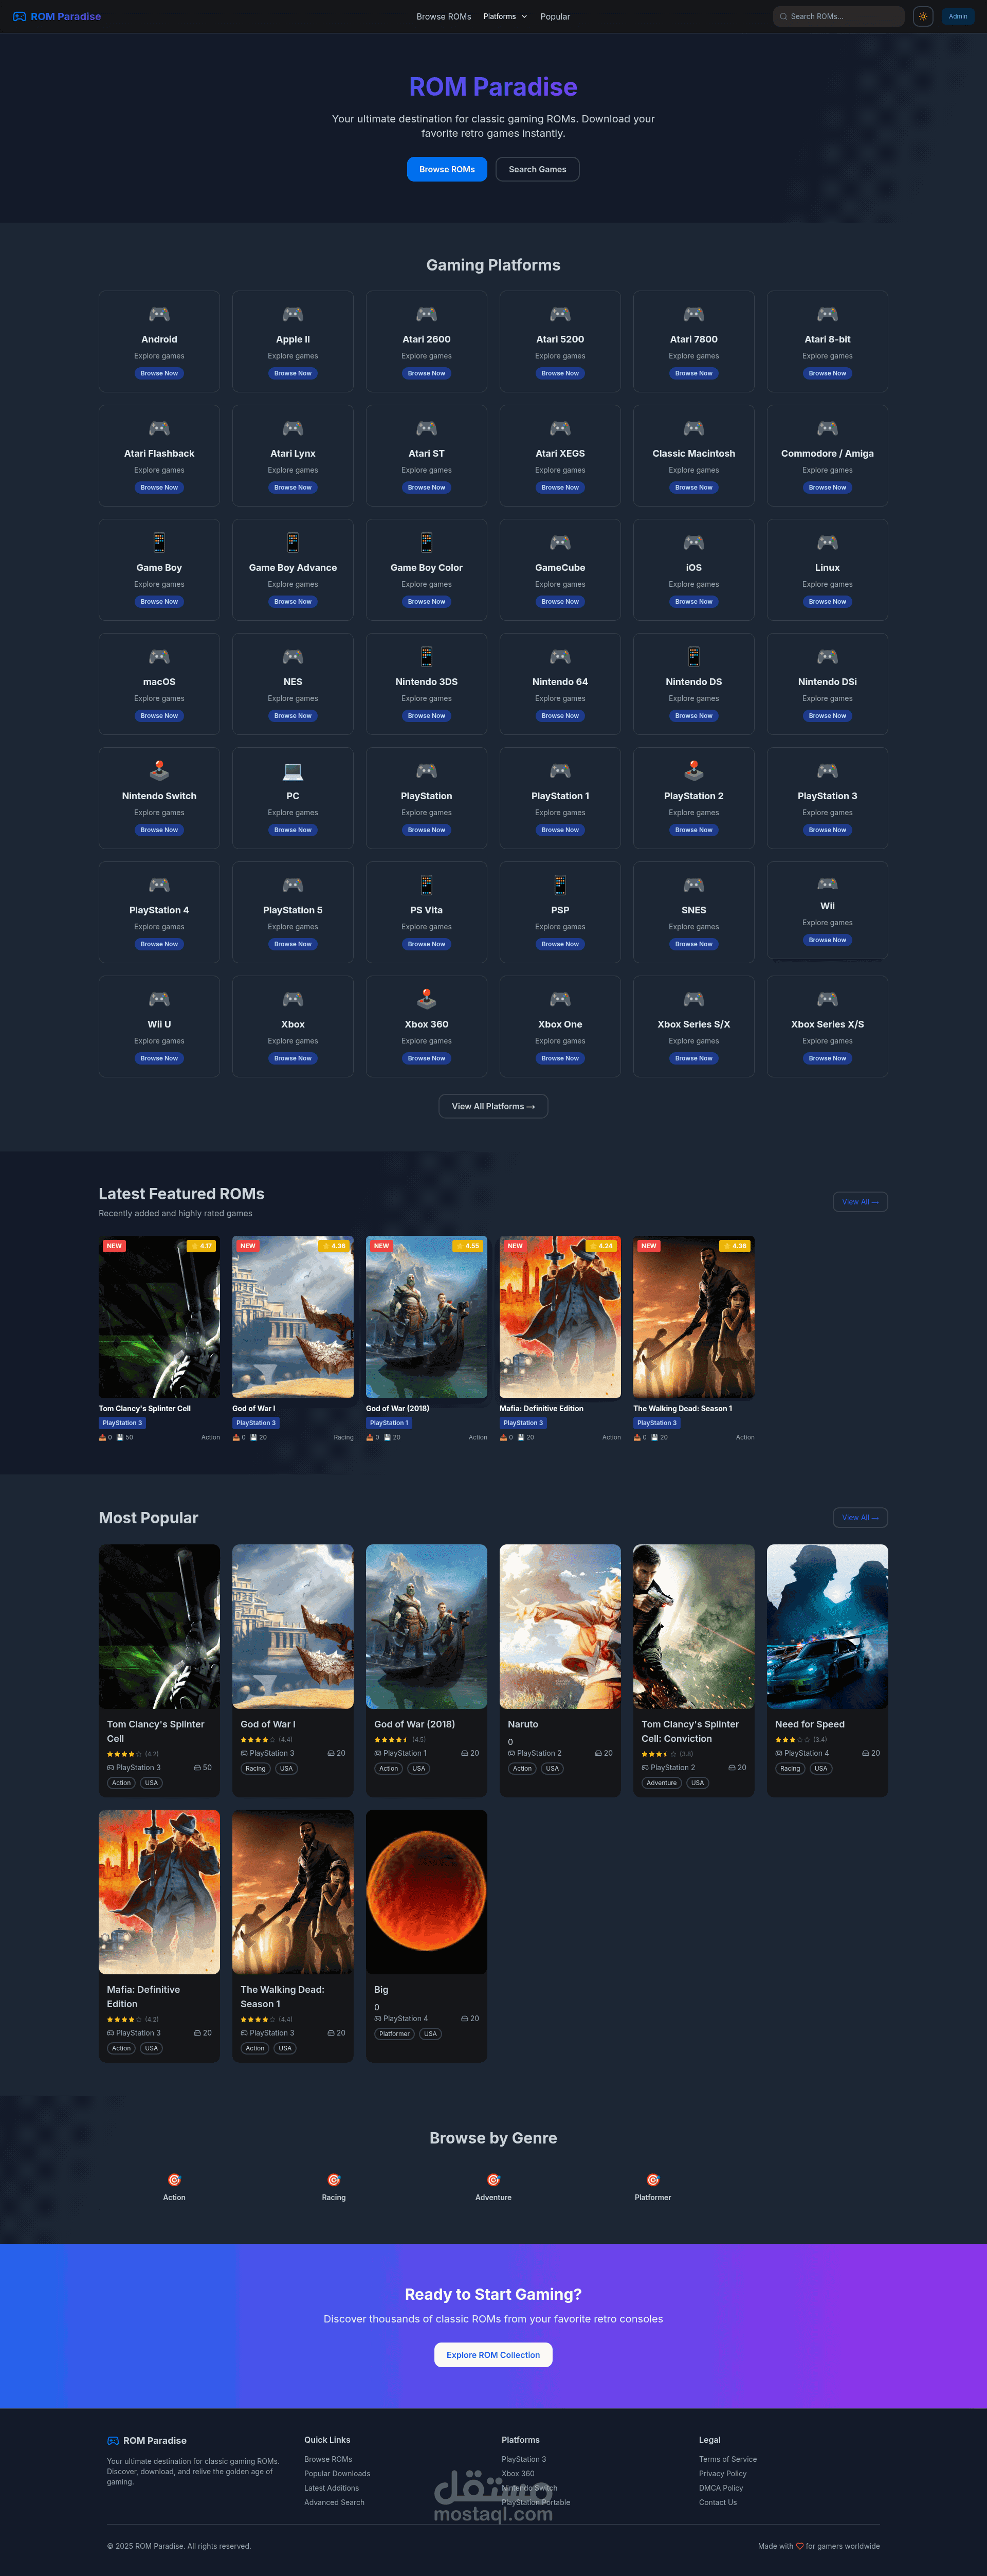
Task: Open Splinter Cell: Conviction cover image
Action: 694,1627
